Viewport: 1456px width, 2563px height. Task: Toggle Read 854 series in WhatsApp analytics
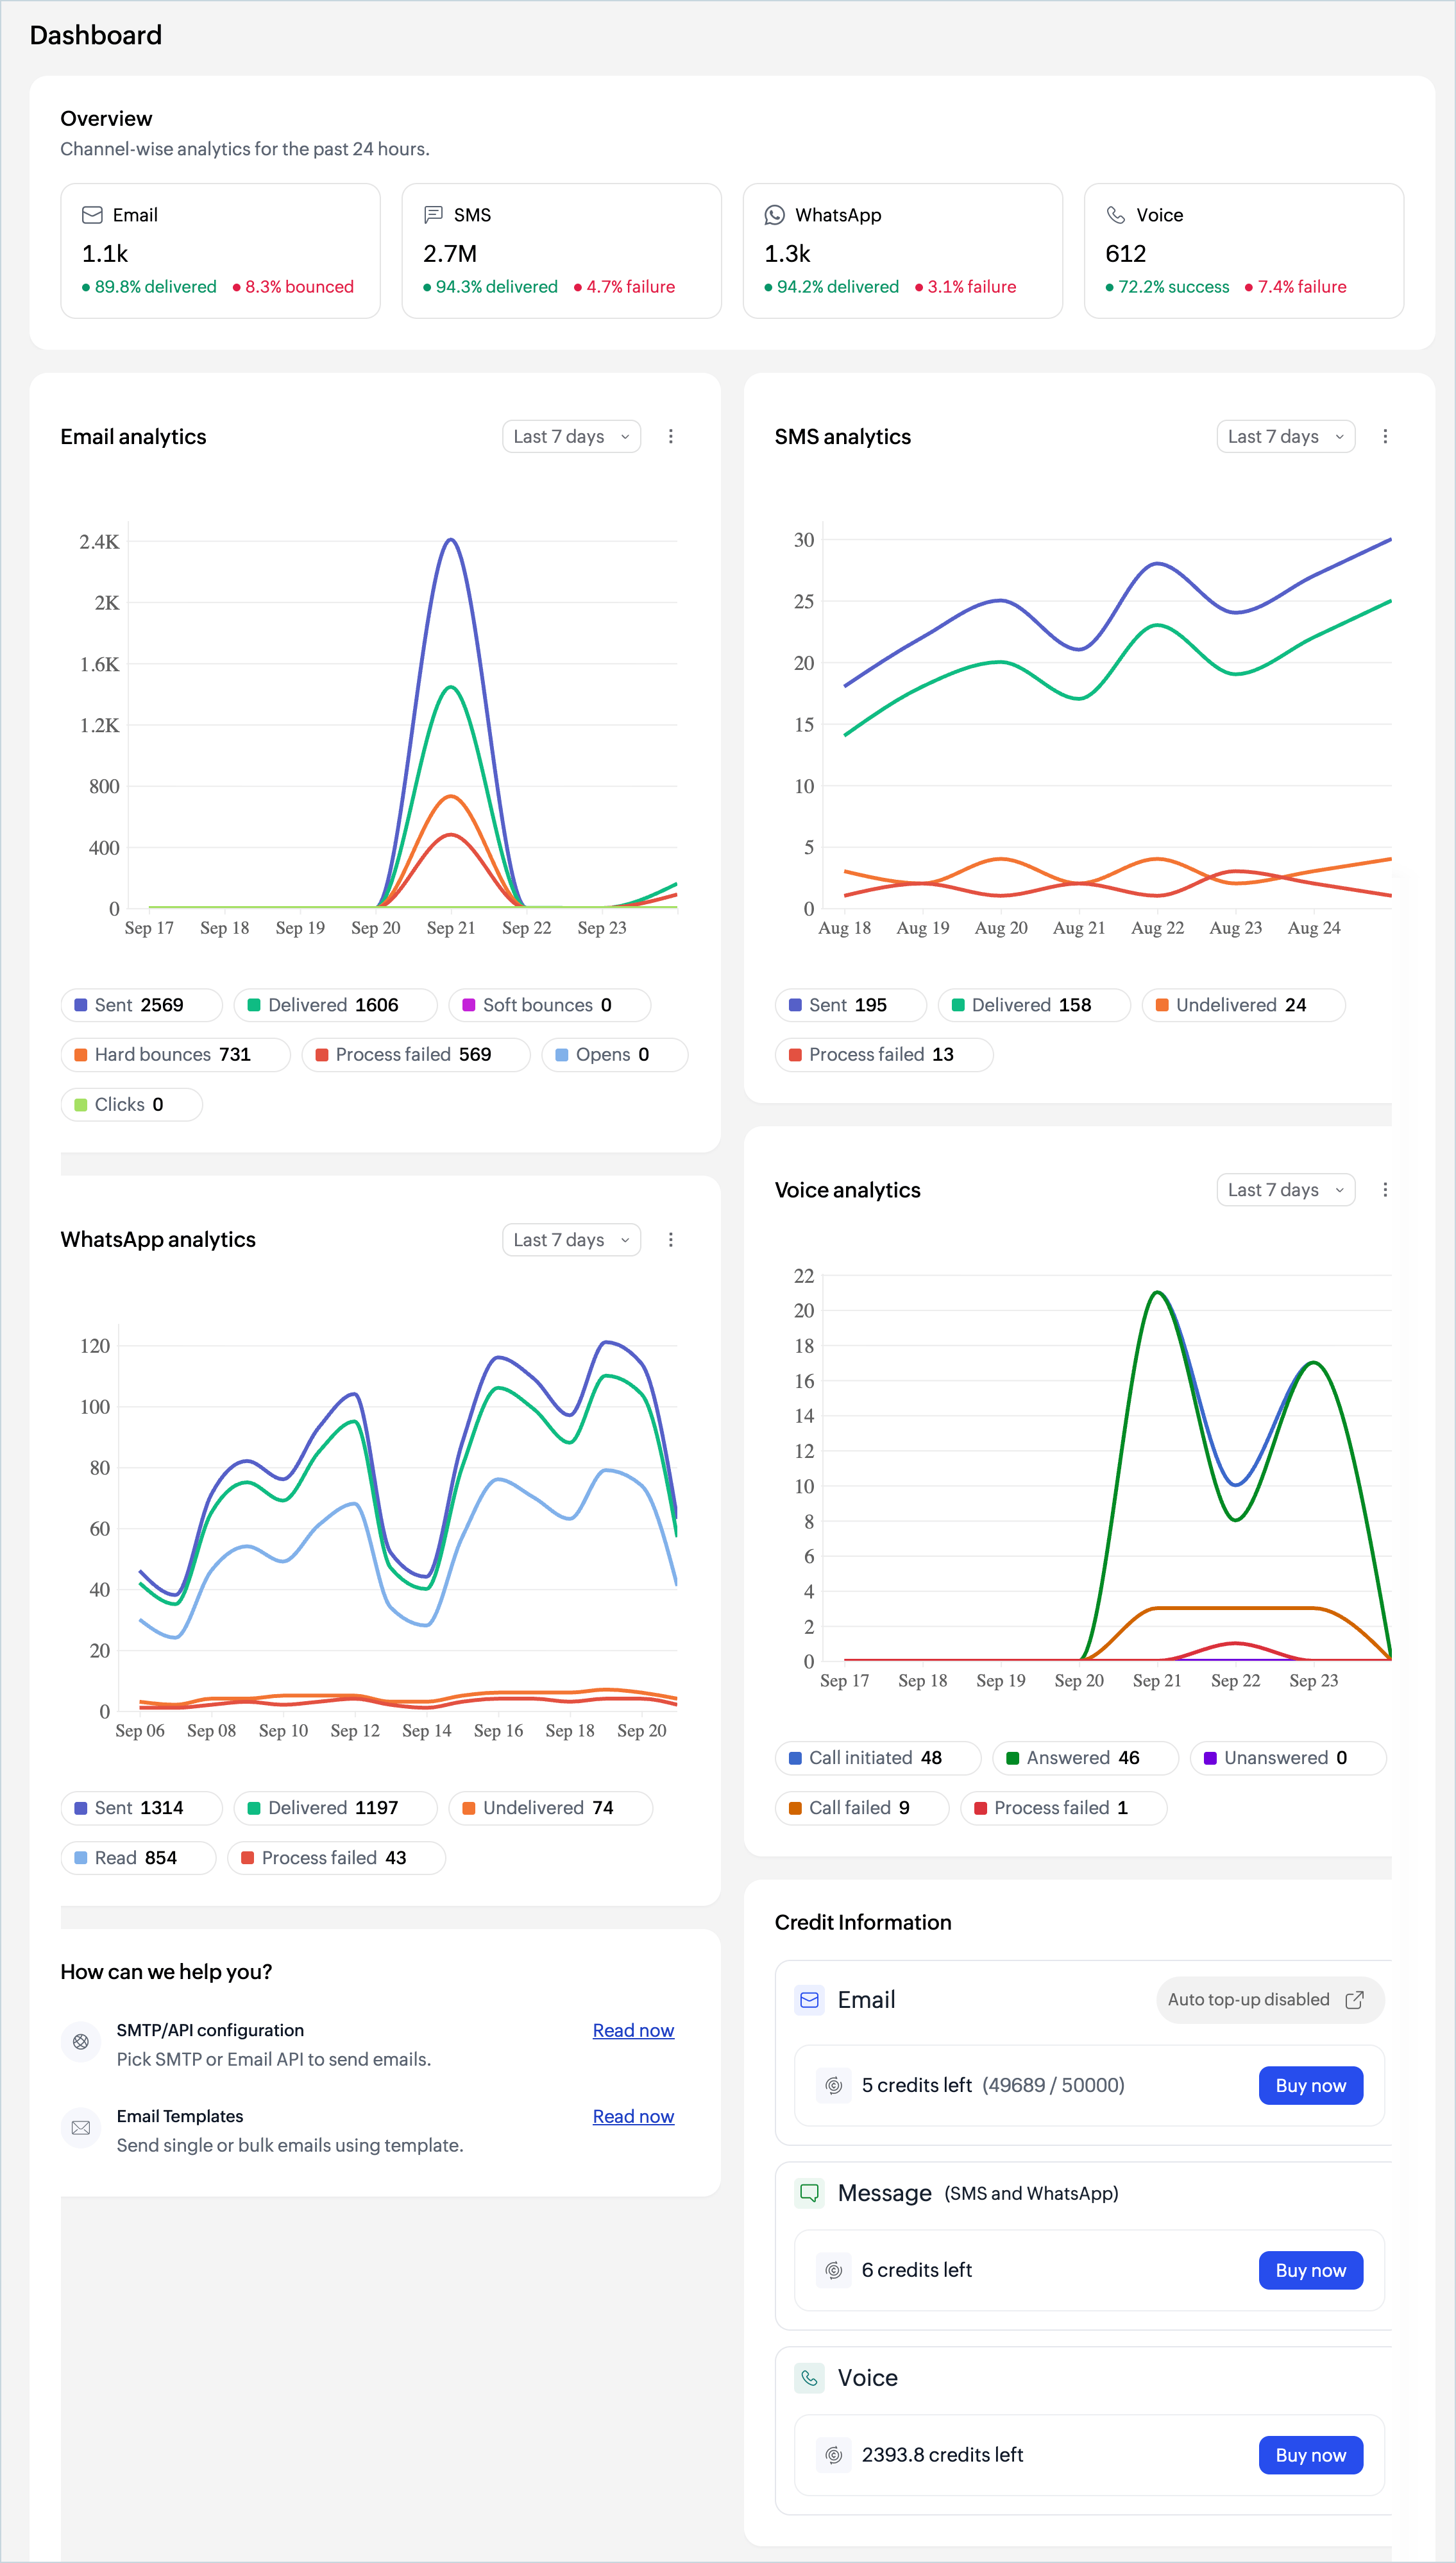[x=139, y=1858]
